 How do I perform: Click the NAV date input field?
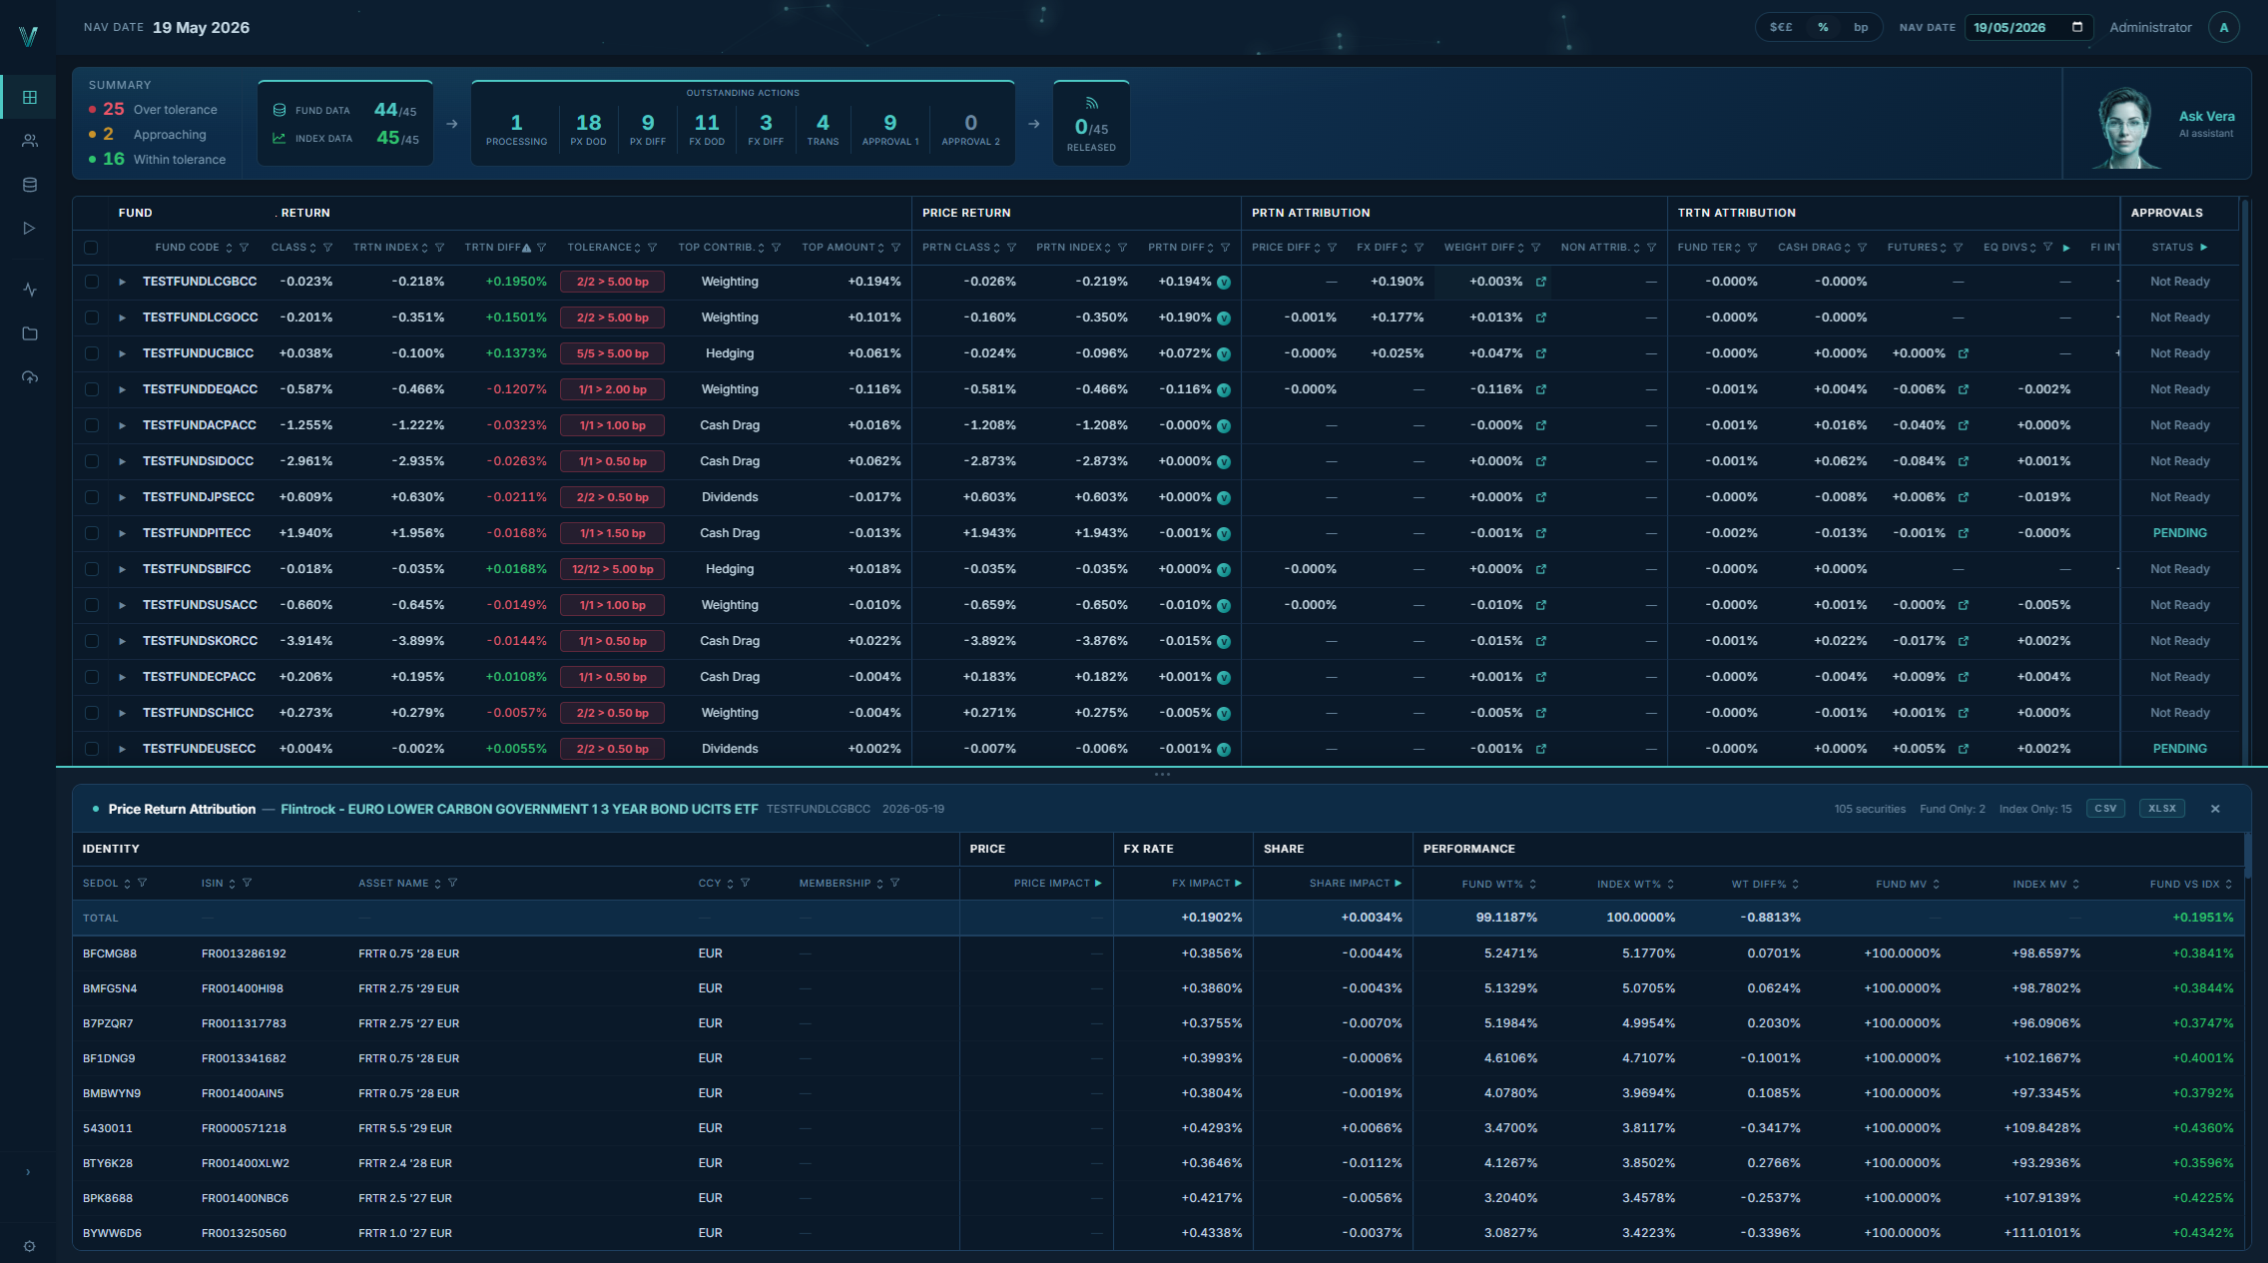(2029, 27)
